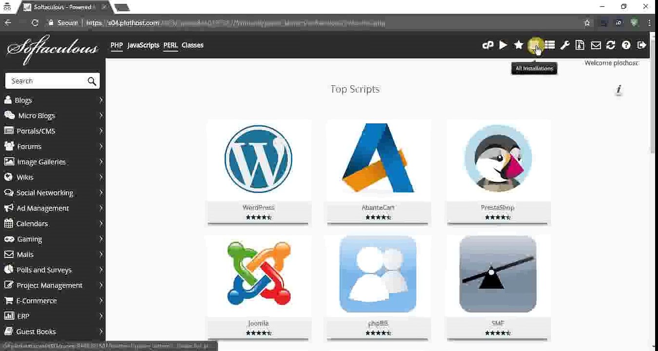
Task: Click the E-Commerce cart icon
Action: point(8,301)
